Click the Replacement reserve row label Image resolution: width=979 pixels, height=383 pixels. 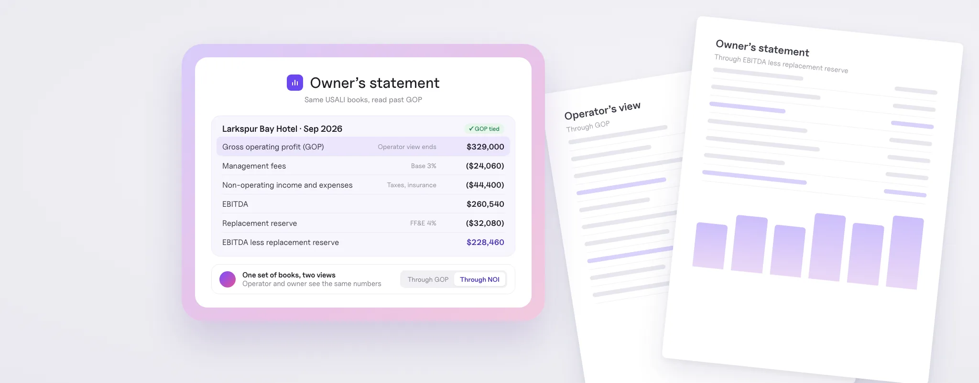(260, 223)
